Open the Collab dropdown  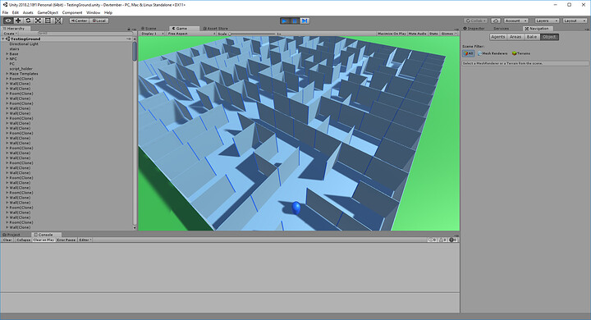pyautogui.click(x=476, y=21)
